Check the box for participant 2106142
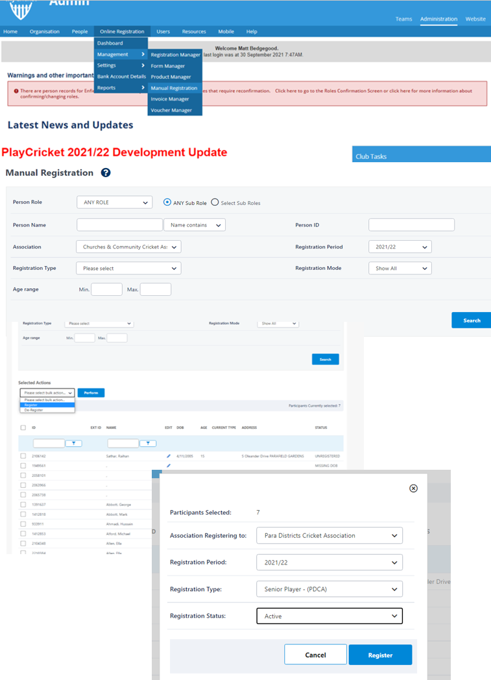The image size is (491, 680). tap(23, 456)
